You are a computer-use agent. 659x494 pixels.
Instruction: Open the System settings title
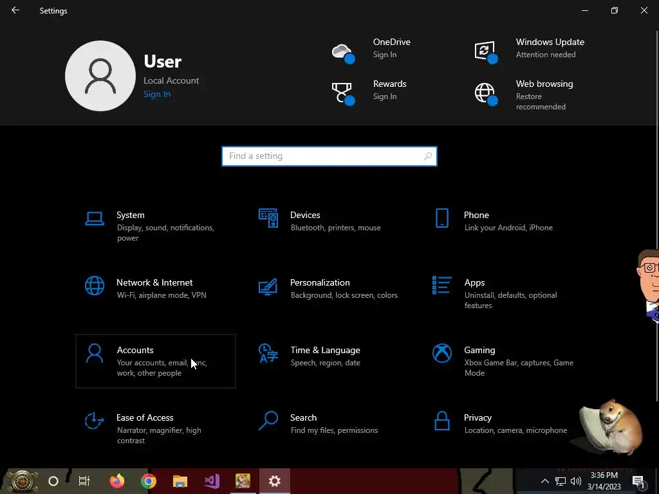130,215
